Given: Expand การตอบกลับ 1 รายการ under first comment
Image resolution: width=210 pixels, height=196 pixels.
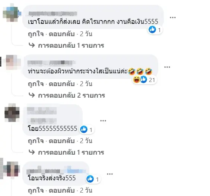Looking at the screenshot, I should [x=66, y=45].
